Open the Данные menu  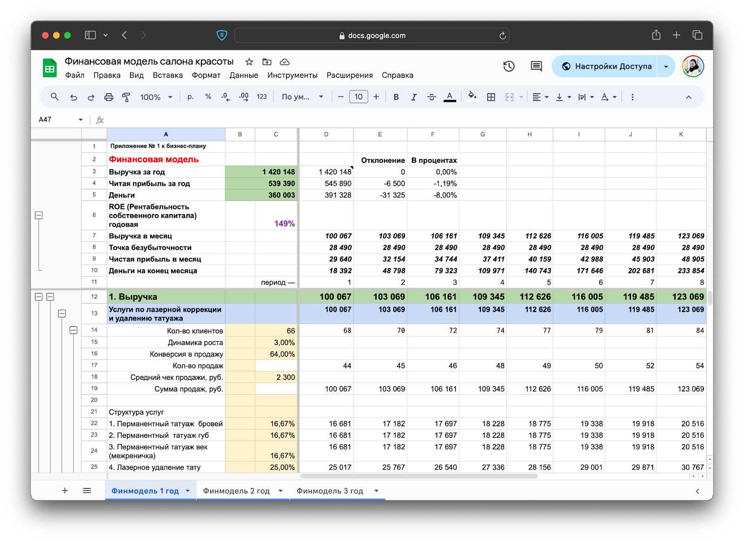click(244, 75)
